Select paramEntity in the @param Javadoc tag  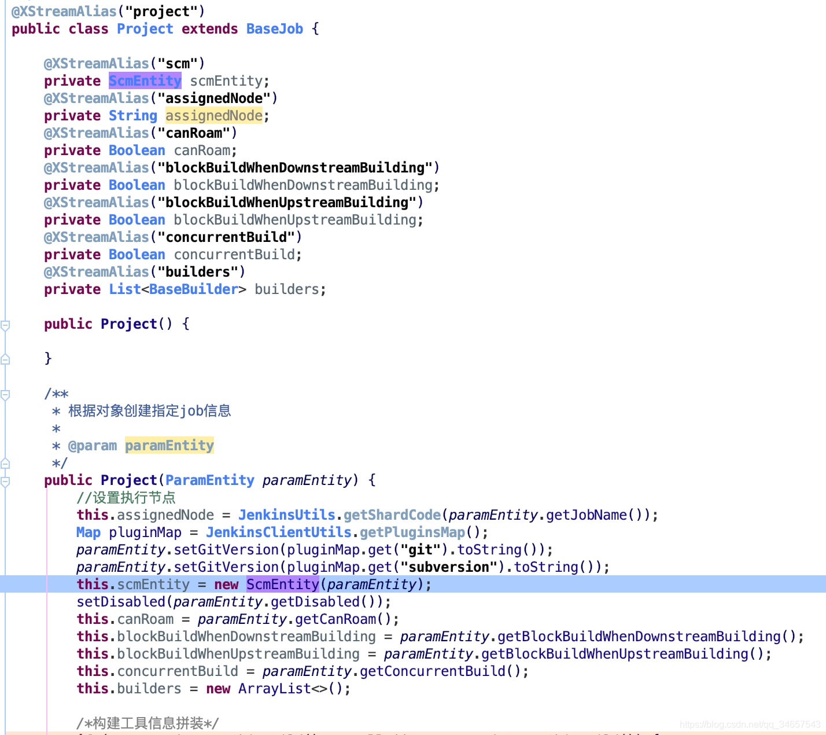coord(169,445)
